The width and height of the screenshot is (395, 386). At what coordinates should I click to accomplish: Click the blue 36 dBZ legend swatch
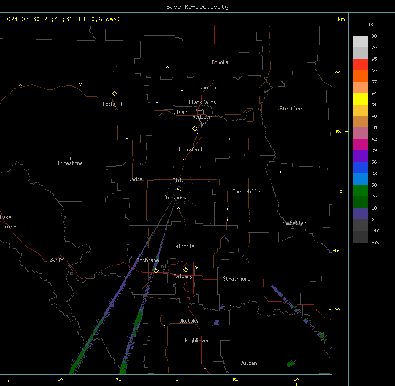point(360,167)
